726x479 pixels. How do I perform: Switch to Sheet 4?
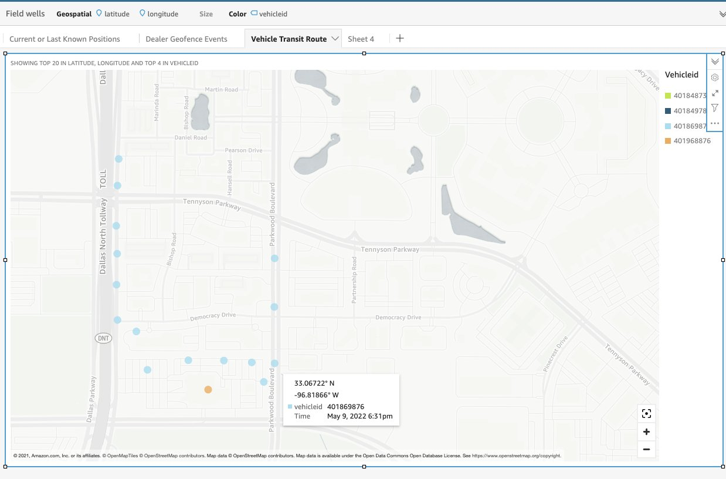[x=360, y=38]
